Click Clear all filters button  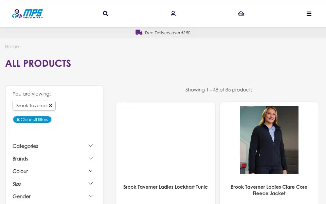click(x=32, y=119)
